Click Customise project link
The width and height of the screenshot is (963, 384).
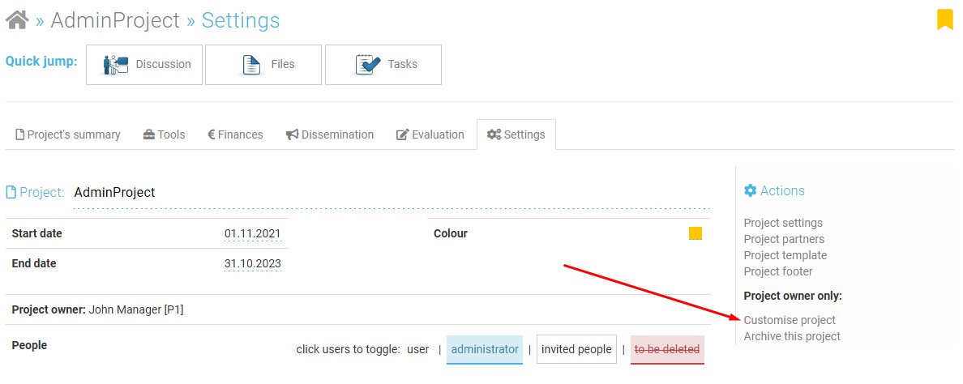790,320
